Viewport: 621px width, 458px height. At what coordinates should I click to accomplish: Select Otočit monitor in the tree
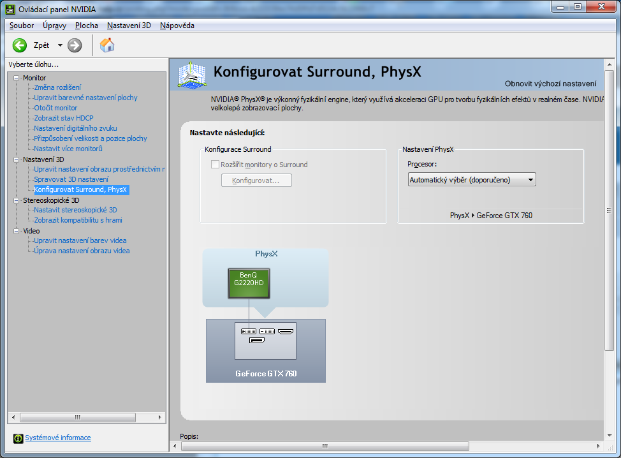(55, 108)
